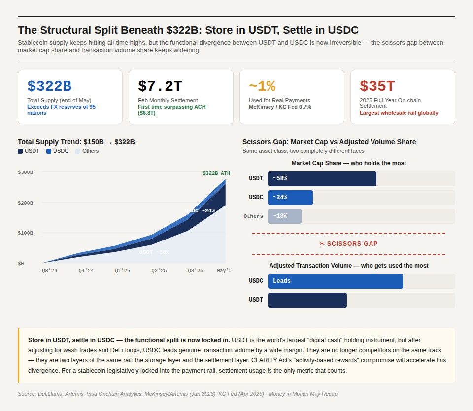Click the USDT adjusted transaction volume bar
473x411 pixels.
[x=307, y=300]
